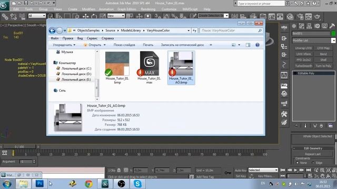The height and width of the screenshot is (189, 337).
Task: Expand the arrow beside Открыть button
Action: pos(105,45)
